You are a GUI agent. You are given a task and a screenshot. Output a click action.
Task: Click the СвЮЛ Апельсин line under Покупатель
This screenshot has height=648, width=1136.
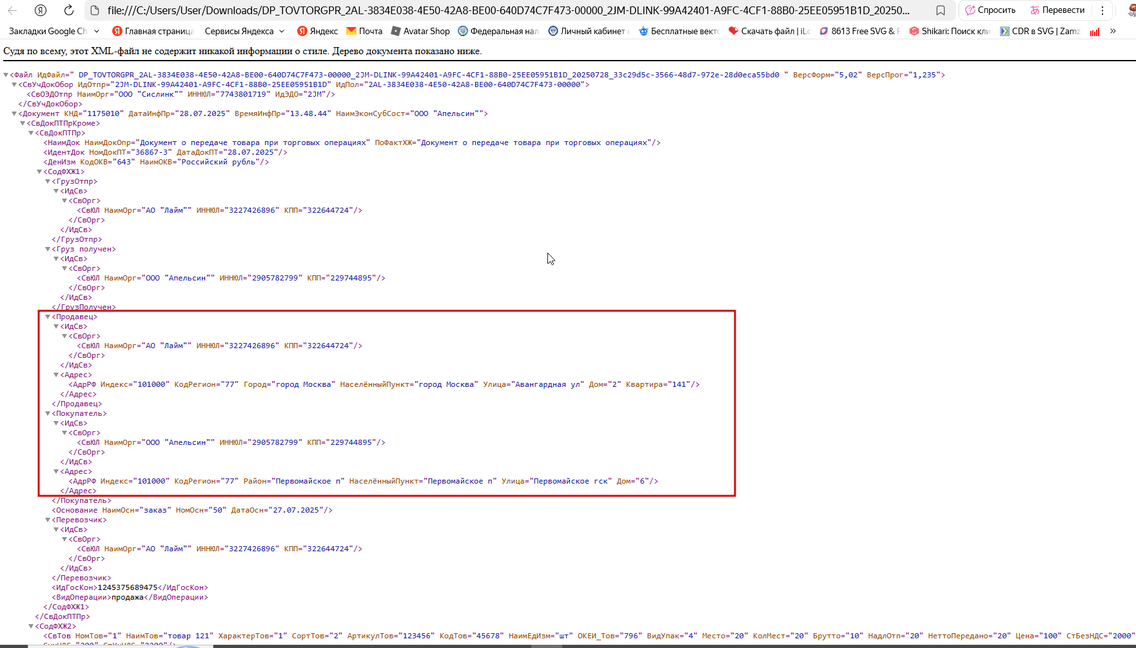[231, 442]
